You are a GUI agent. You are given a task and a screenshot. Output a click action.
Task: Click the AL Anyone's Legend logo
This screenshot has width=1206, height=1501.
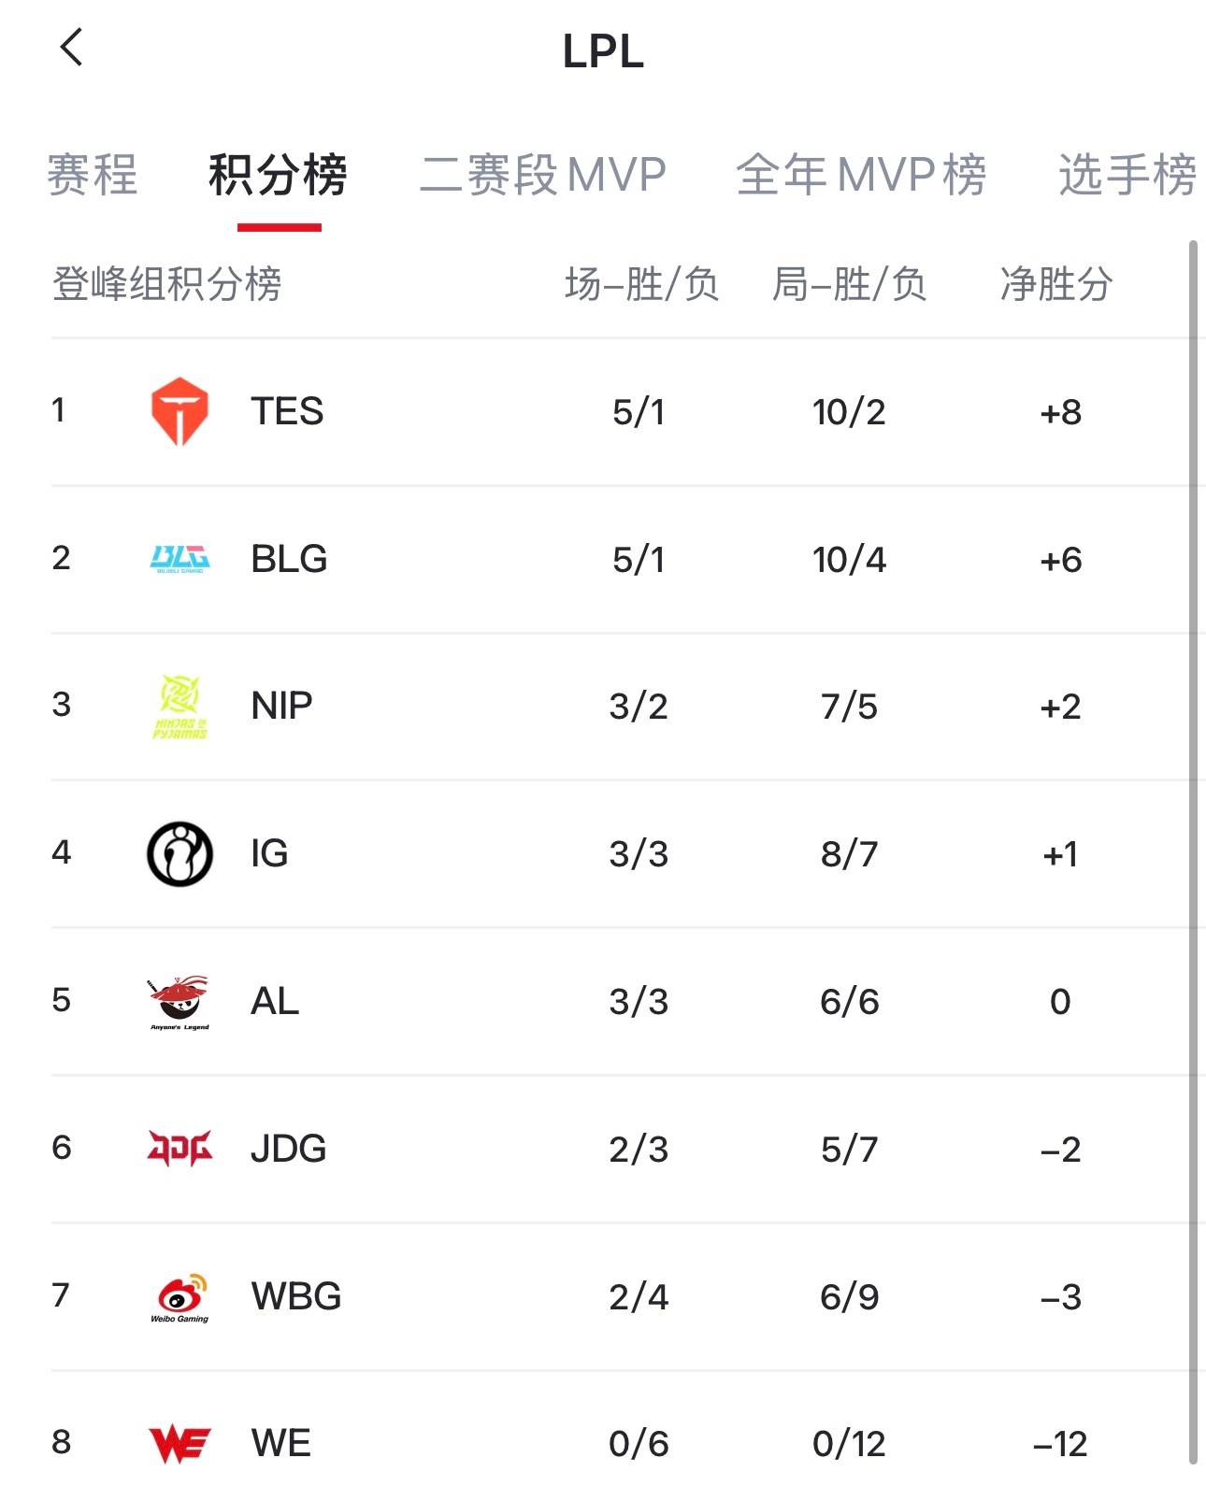click(x=179, y=1000)
